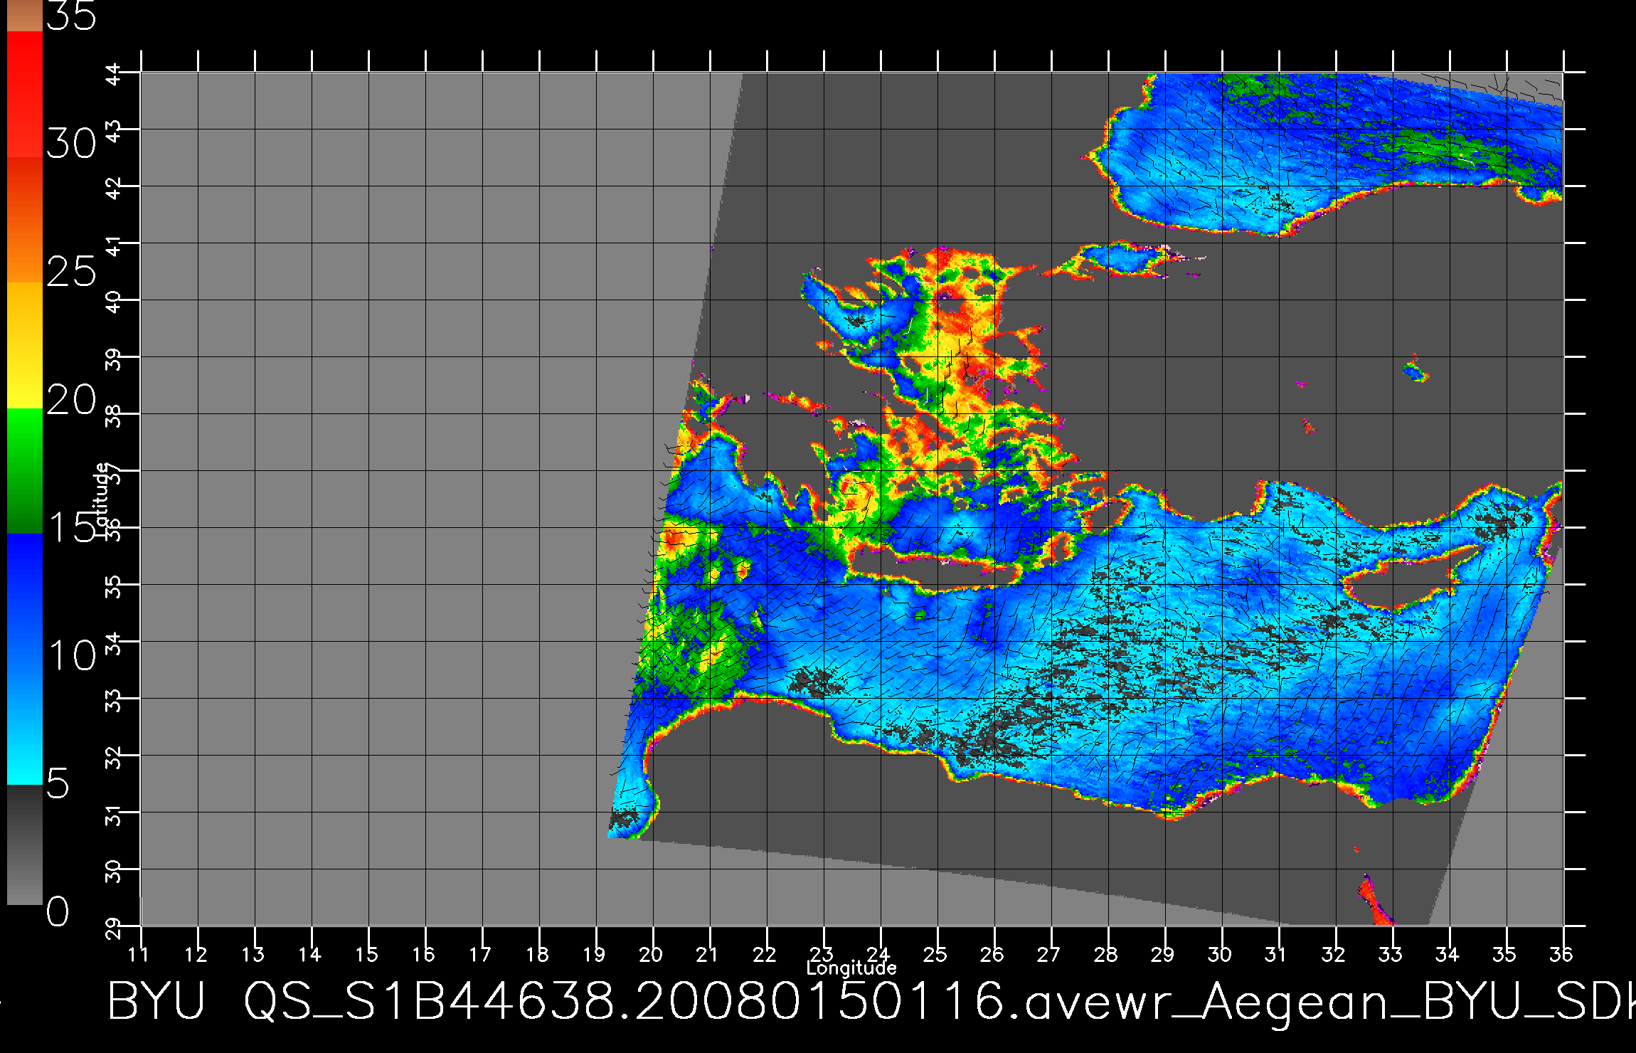
Task: Click the color scale label 35
Action: 71,16
